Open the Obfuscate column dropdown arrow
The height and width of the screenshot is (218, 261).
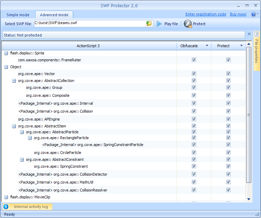click(x=207, y=45)
